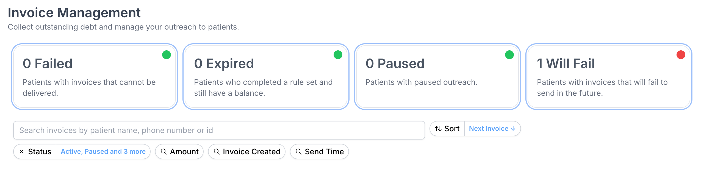Viewport: 704px width, 174px height.
Task: Click the magnifier icon on the Amount filter
Action: pos(164,151)
